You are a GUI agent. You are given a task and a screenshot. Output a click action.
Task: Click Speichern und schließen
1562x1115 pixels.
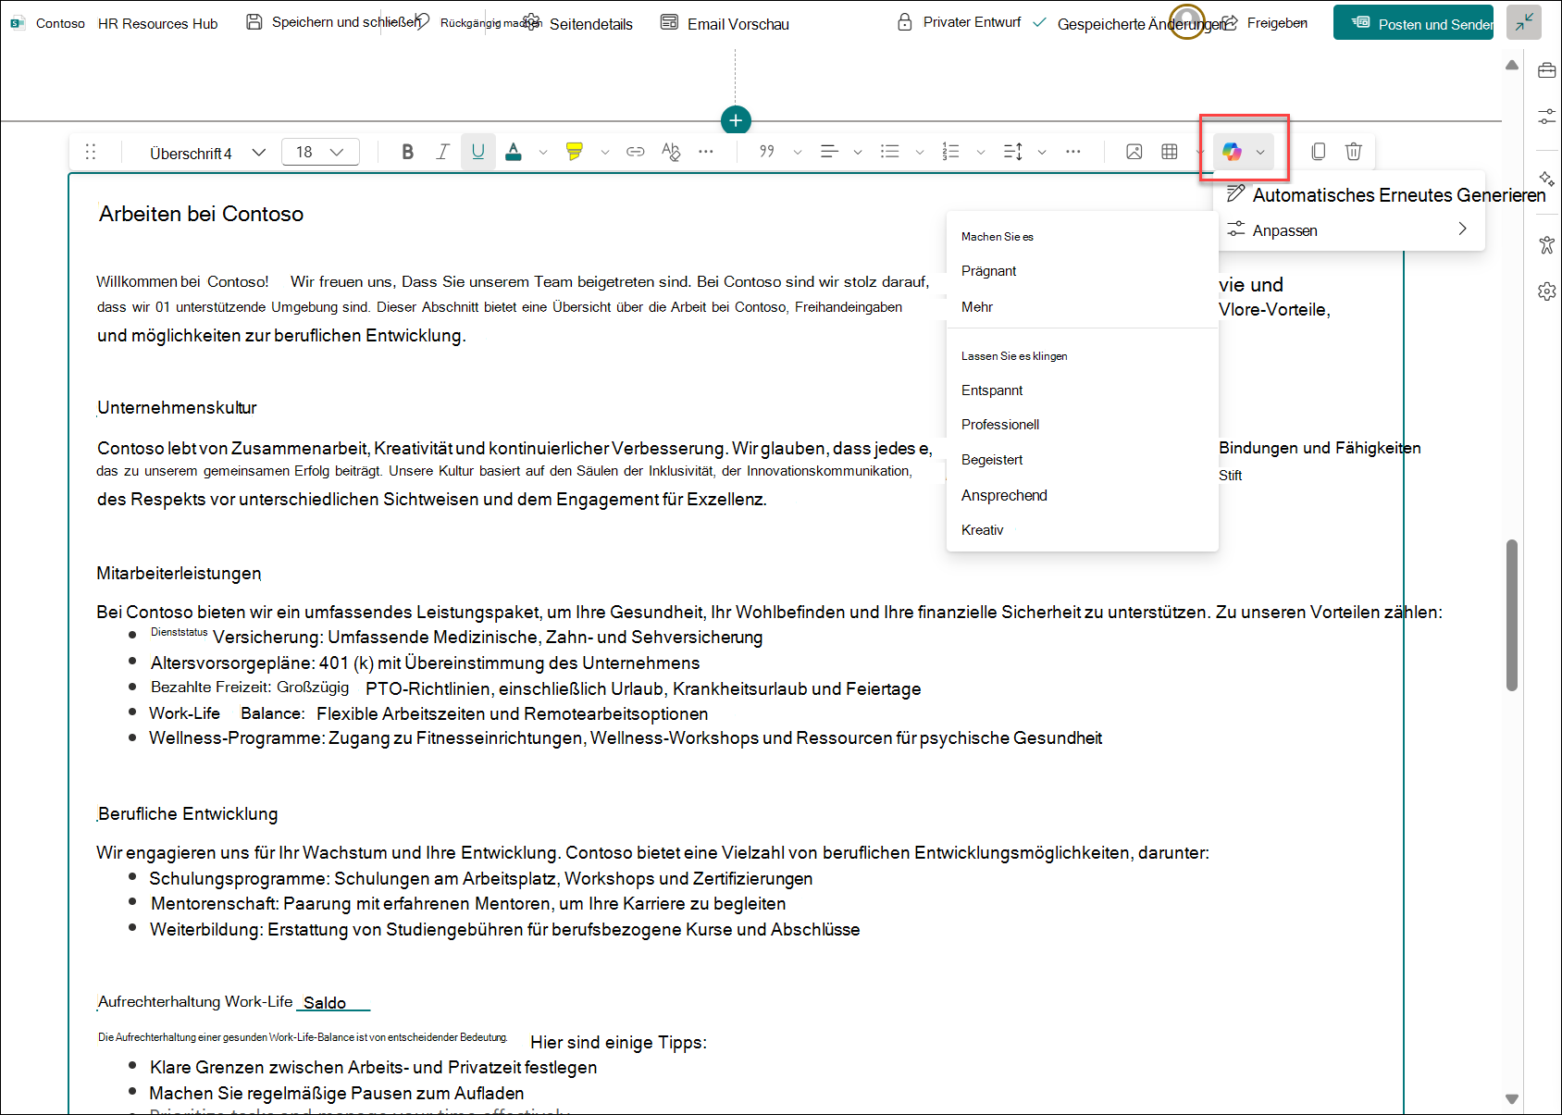(333, 22)
